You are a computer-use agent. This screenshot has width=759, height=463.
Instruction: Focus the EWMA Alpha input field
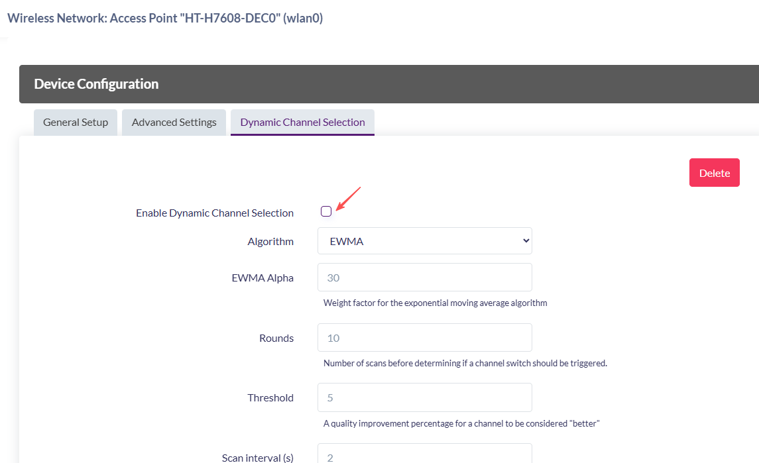coord(425,278)
